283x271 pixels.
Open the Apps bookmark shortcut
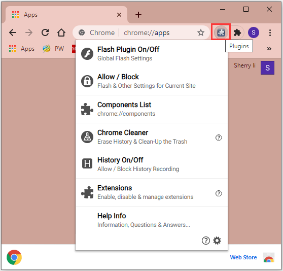22,49
